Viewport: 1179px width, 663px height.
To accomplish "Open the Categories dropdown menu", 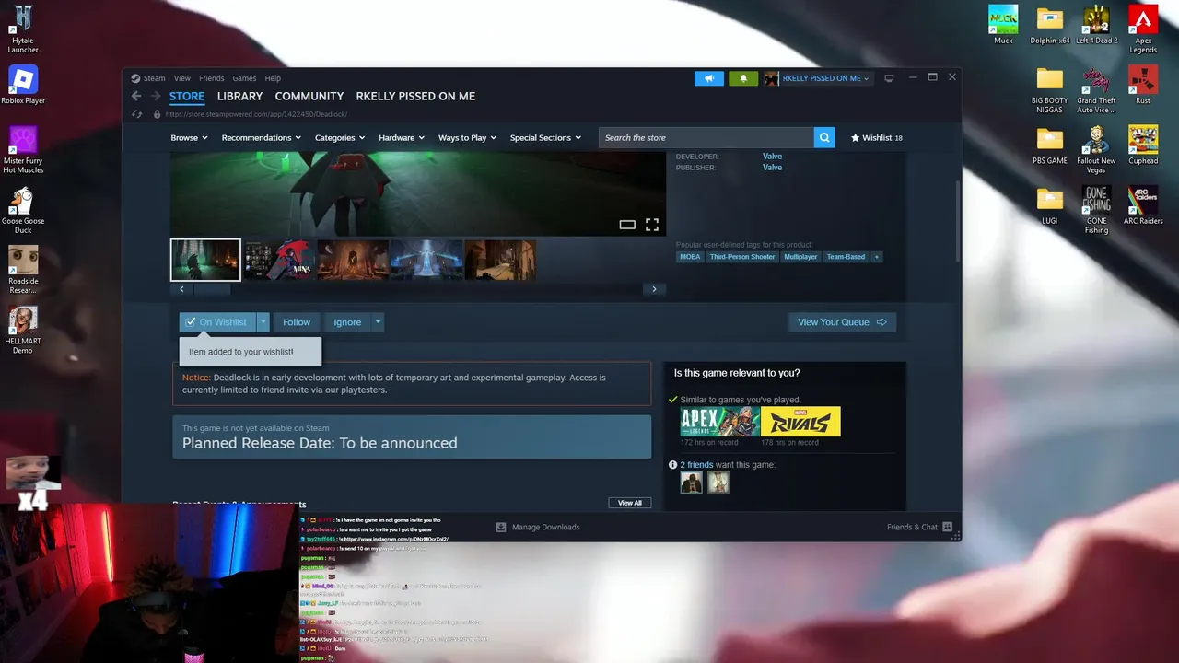I will point(340,137).
